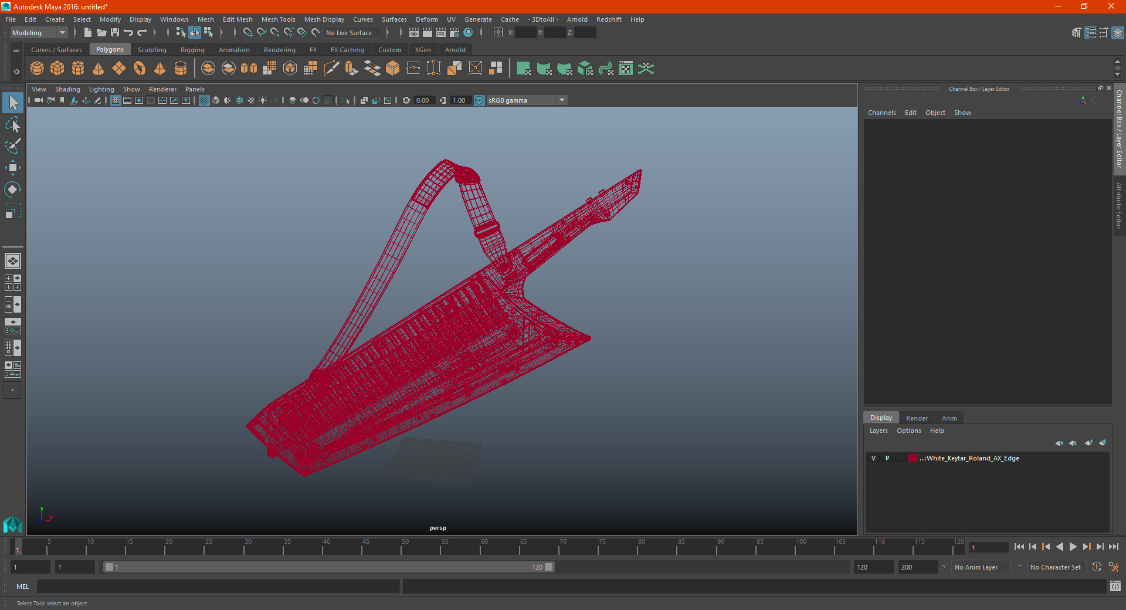Open the viewport Shading menu
The height and width of the screenshot is (610, 1126).
click(x=67, y=89)
